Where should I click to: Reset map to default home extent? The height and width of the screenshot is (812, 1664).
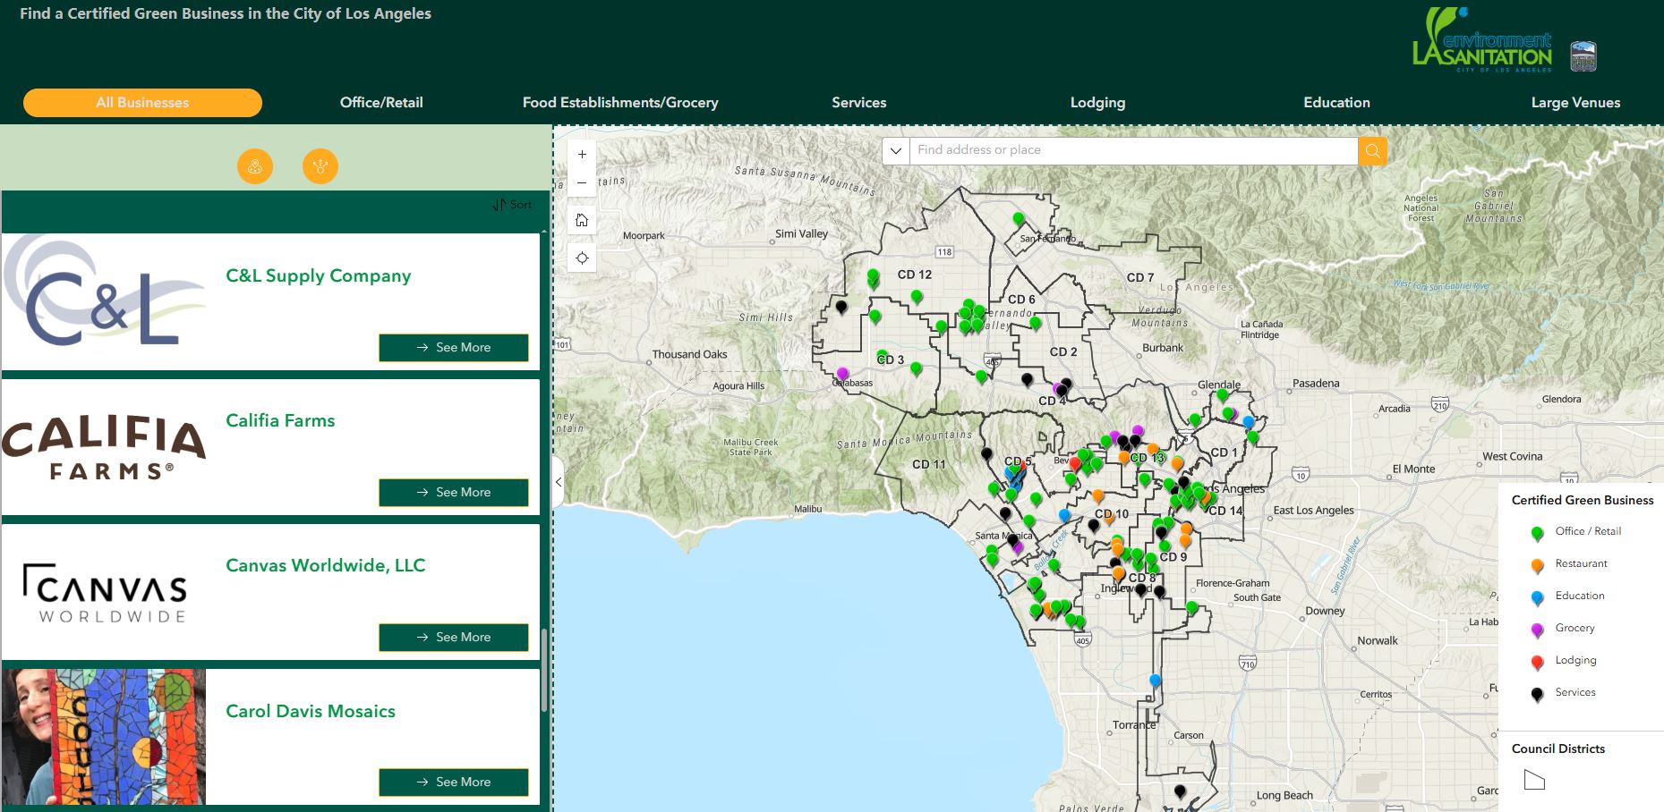[582, 221]
